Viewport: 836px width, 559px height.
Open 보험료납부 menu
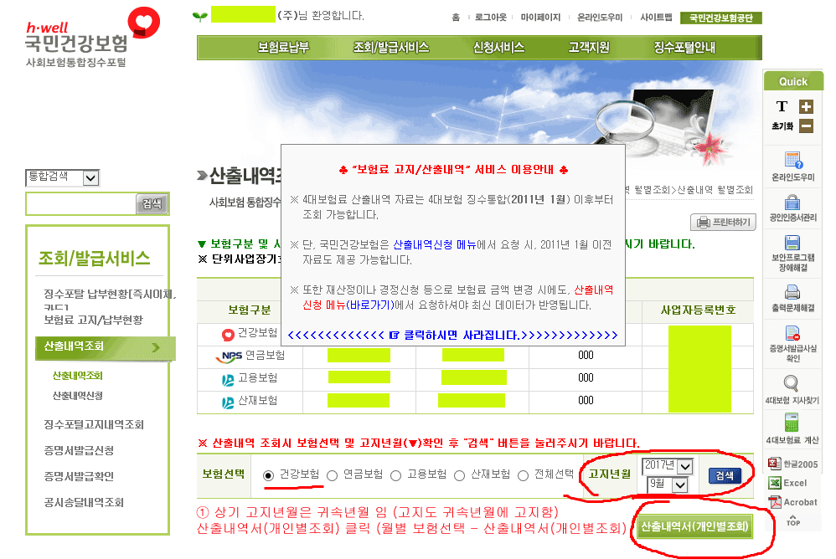[283, 48]
